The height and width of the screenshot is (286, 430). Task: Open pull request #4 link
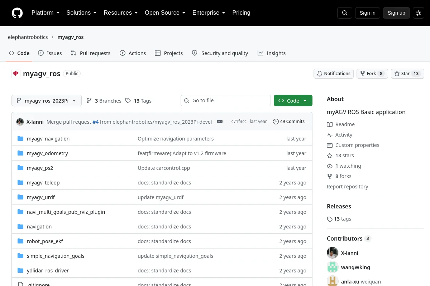click(x=96, y=122)
